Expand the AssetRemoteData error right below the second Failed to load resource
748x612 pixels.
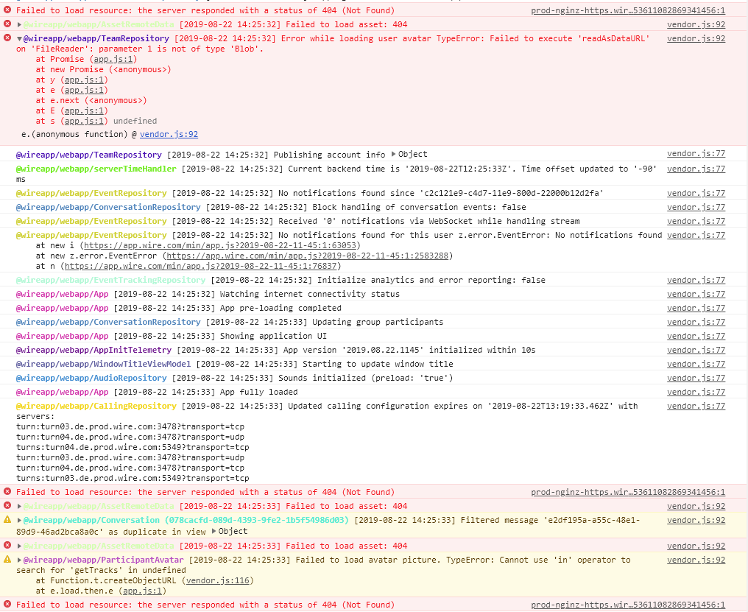click(19, 507)
